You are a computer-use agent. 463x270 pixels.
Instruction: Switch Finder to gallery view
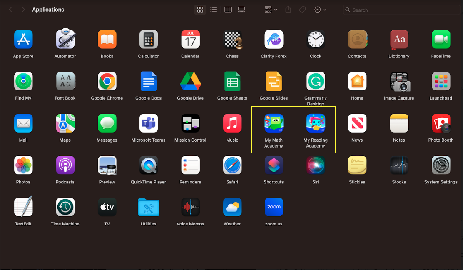pyautogui.click(x=241, y=10)
